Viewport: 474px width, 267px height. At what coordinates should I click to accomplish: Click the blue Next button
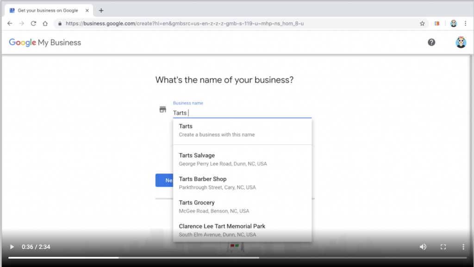click(x=164, y=180)
